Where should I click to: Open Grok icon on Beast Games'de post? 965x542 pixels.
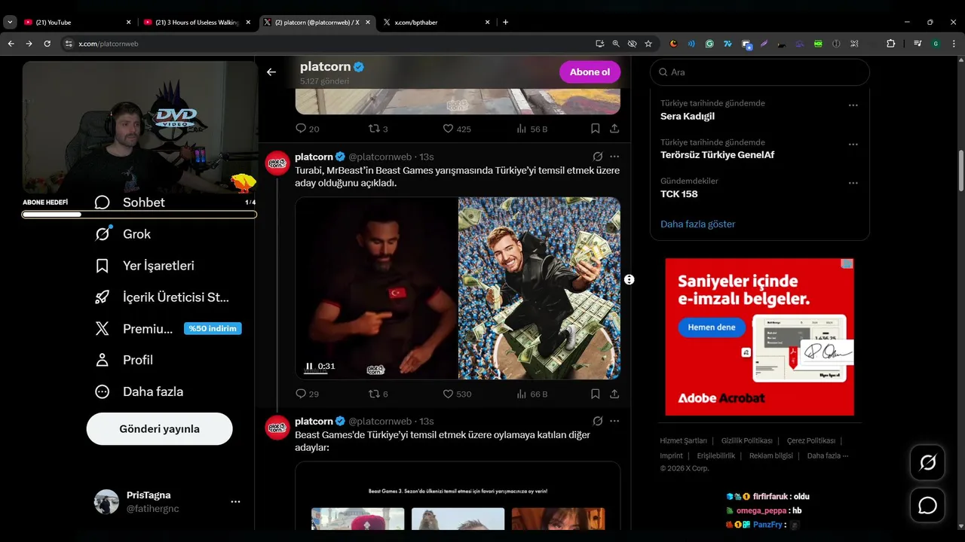tap(598, 421)
